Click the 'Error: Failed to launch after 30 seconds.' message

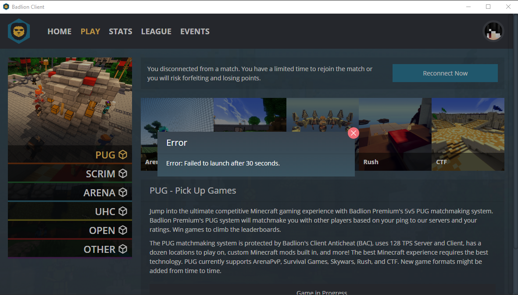[223, 163]
